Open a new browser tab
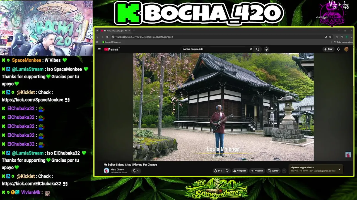The image size is (357, 200). [134, 31]
